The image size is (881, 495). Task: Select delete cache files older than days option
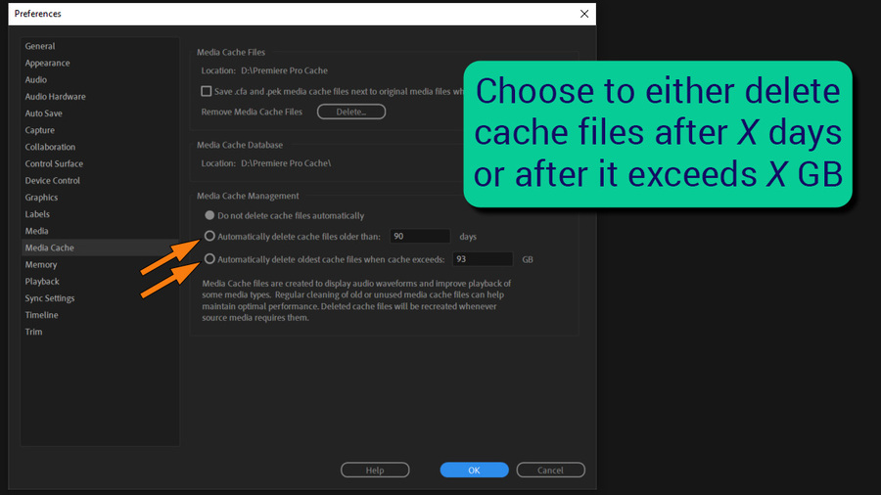coord(209,236)
